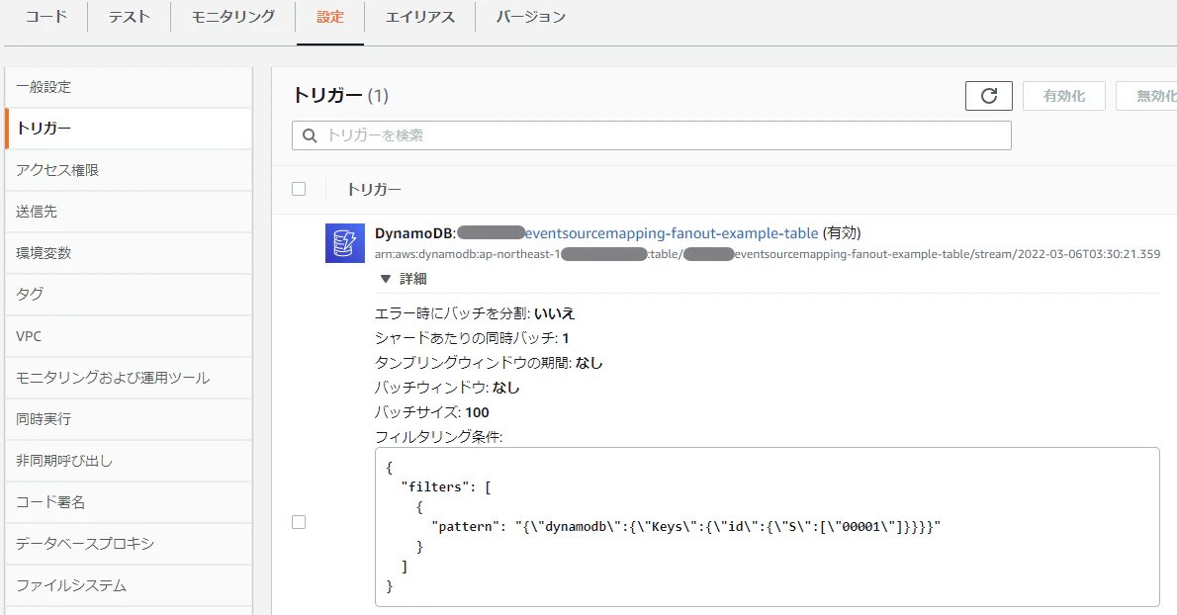Click the DynamoDB stream ARN text
Screen dimensions: 1177x615
(x=768, y=254)
